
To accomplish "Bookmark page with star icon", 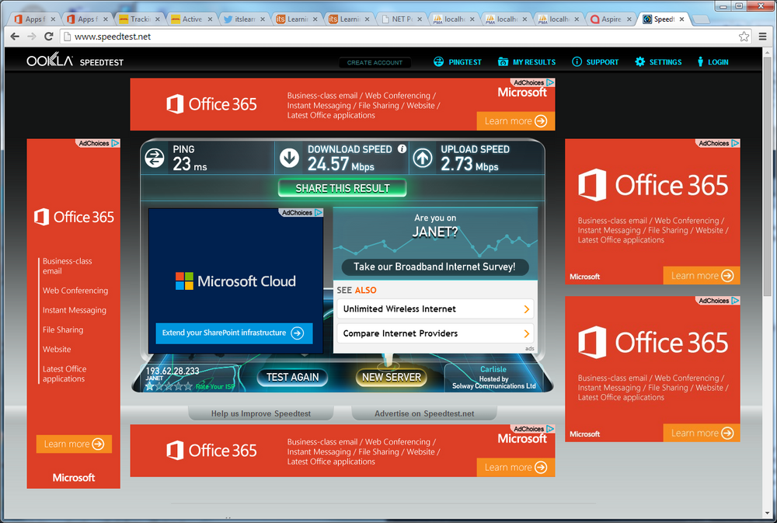I will [x=744, y=37].
